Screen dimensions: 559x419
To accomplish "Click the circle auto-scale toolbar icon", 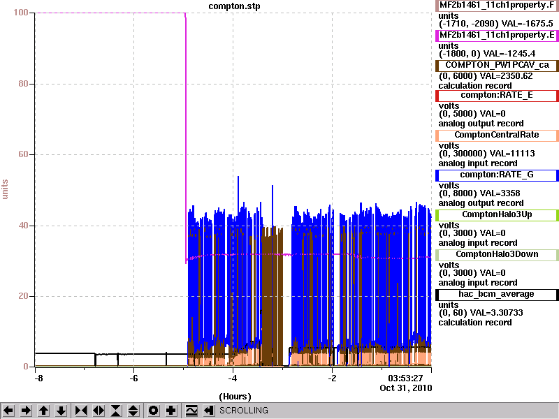I will click(x=153, y=411).
